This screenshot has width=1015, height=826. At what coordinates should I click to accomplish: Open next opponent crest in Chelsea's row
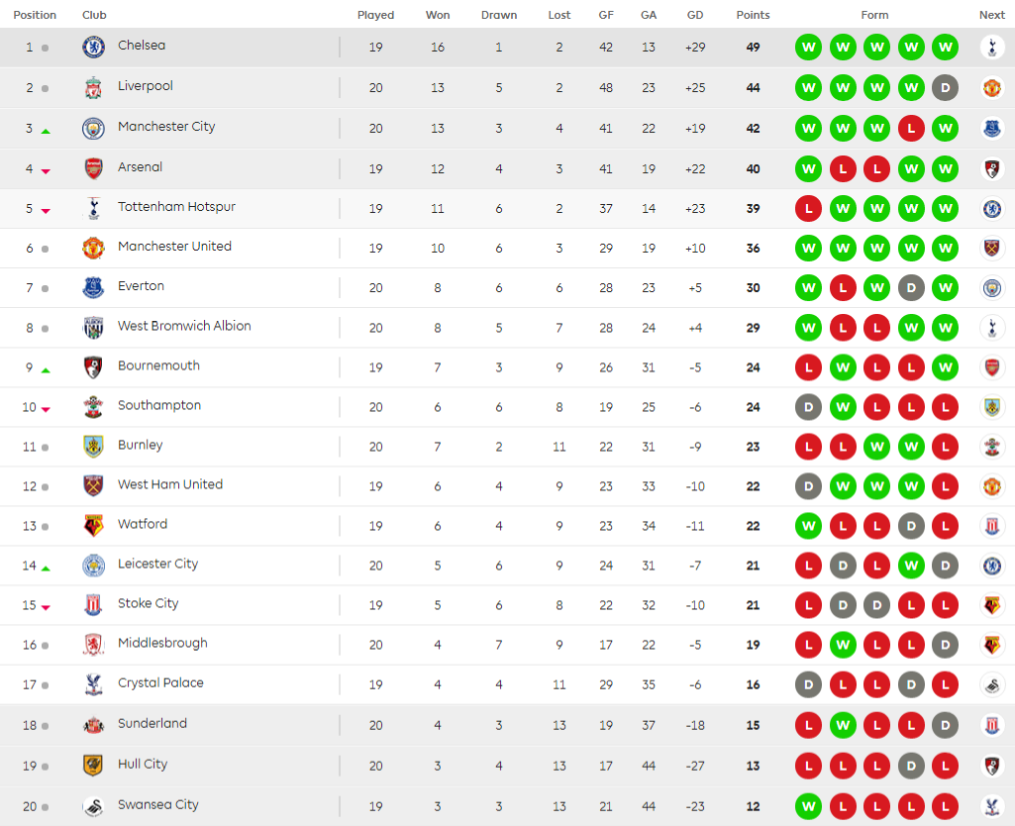pyautogui.click(x=991, y=47)
